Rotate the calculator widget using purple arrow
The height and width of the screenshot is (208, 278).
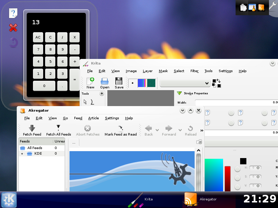coord(14,42)
